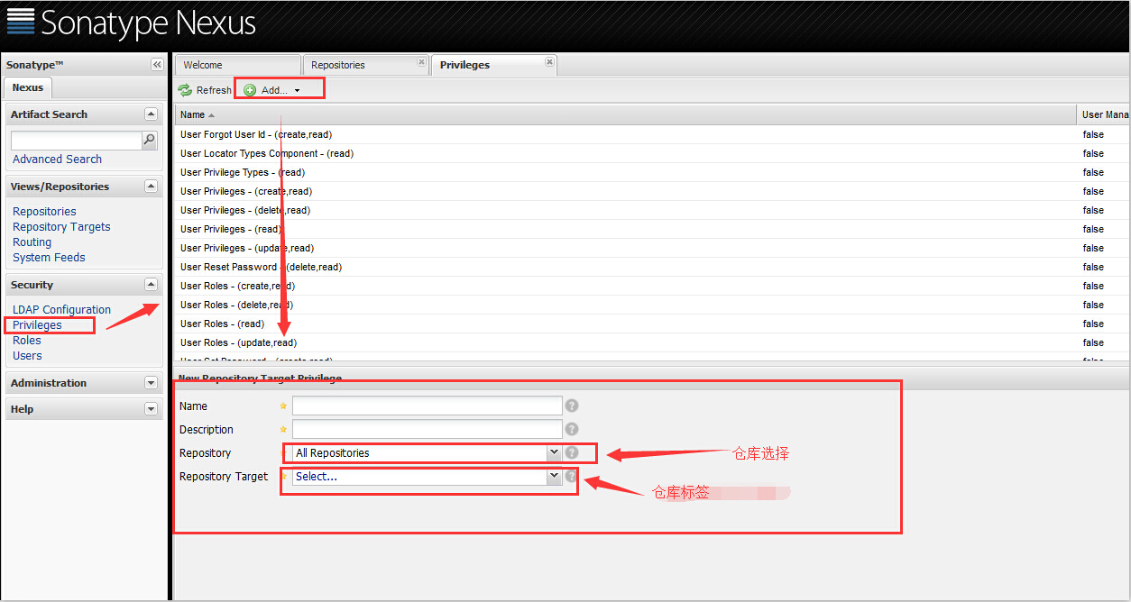Open the Advanced Search link
Image resolution: width=1131 pixels, height=602 pixels.
coord(57,160)
